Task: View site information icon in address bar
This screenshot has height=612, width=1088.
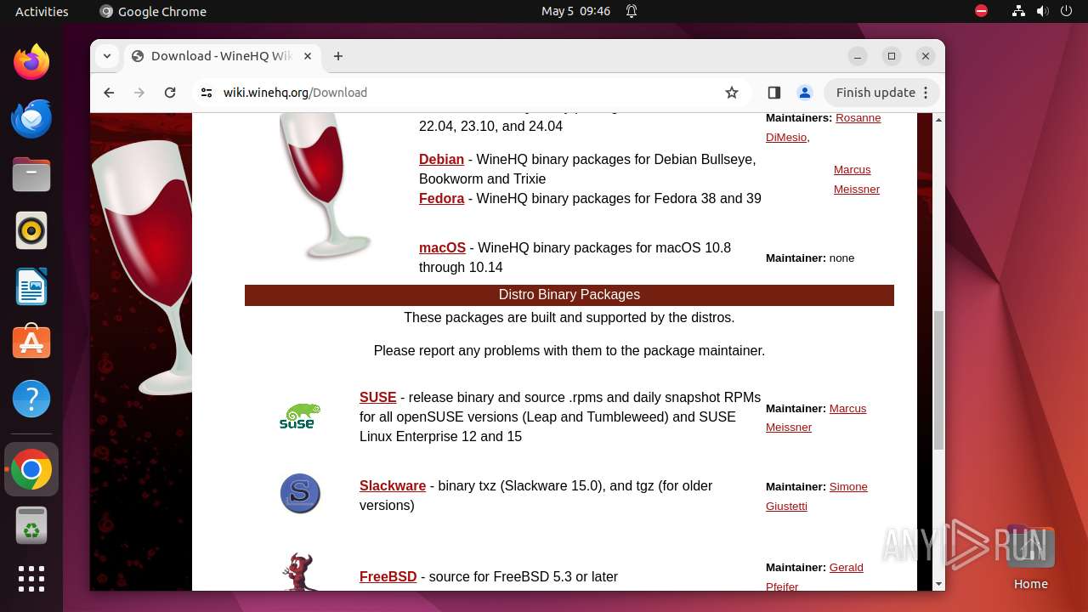Action: click(x=207, y=93)
